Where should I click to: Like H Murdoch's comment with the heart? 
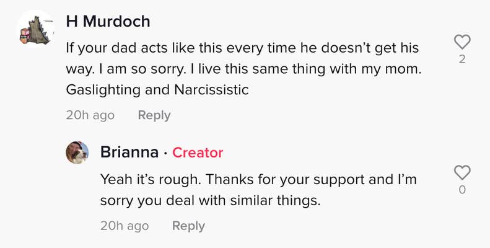point(462,42)
